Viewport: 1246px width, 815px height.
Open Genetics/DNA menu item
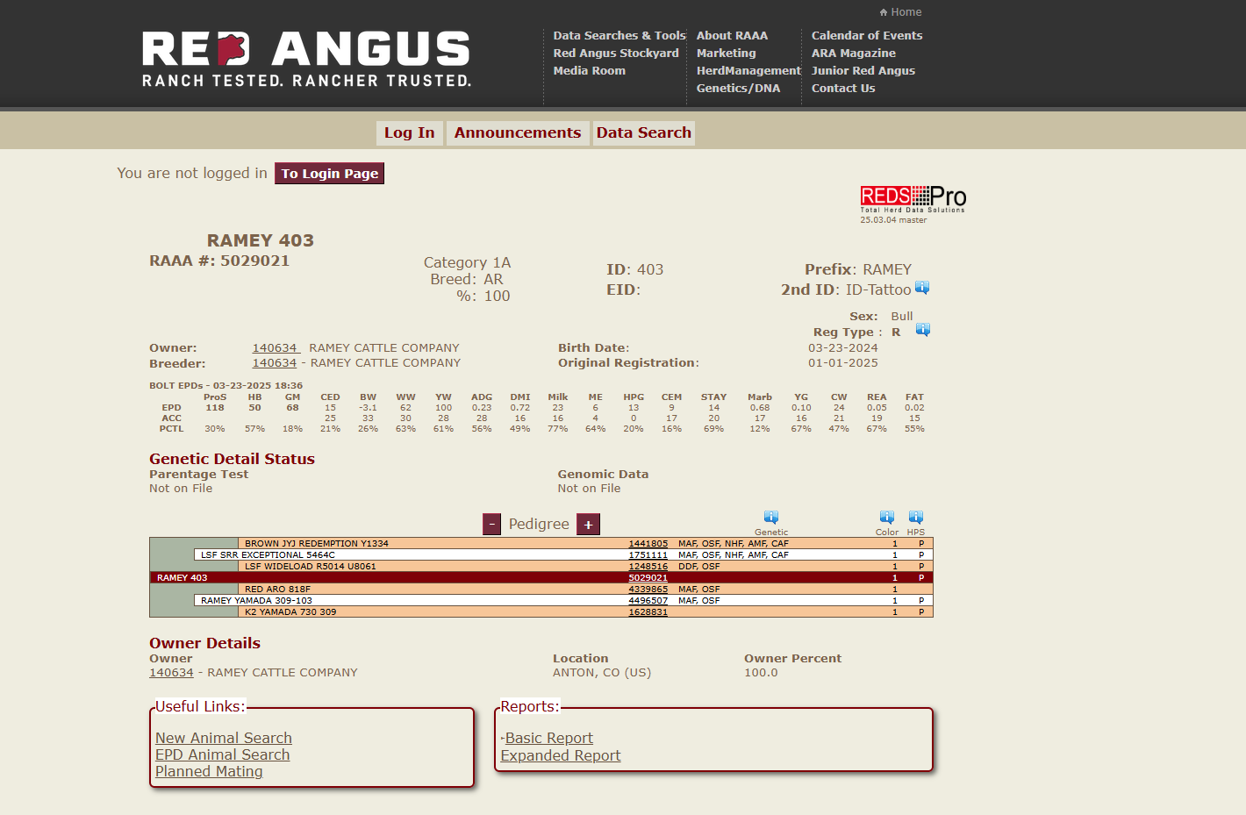click(738, 89)
